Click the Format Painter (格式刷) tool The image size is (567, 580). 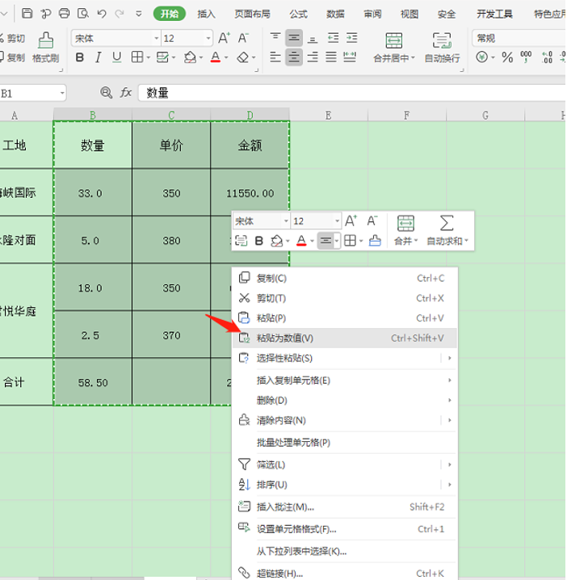tap(45, 48)
